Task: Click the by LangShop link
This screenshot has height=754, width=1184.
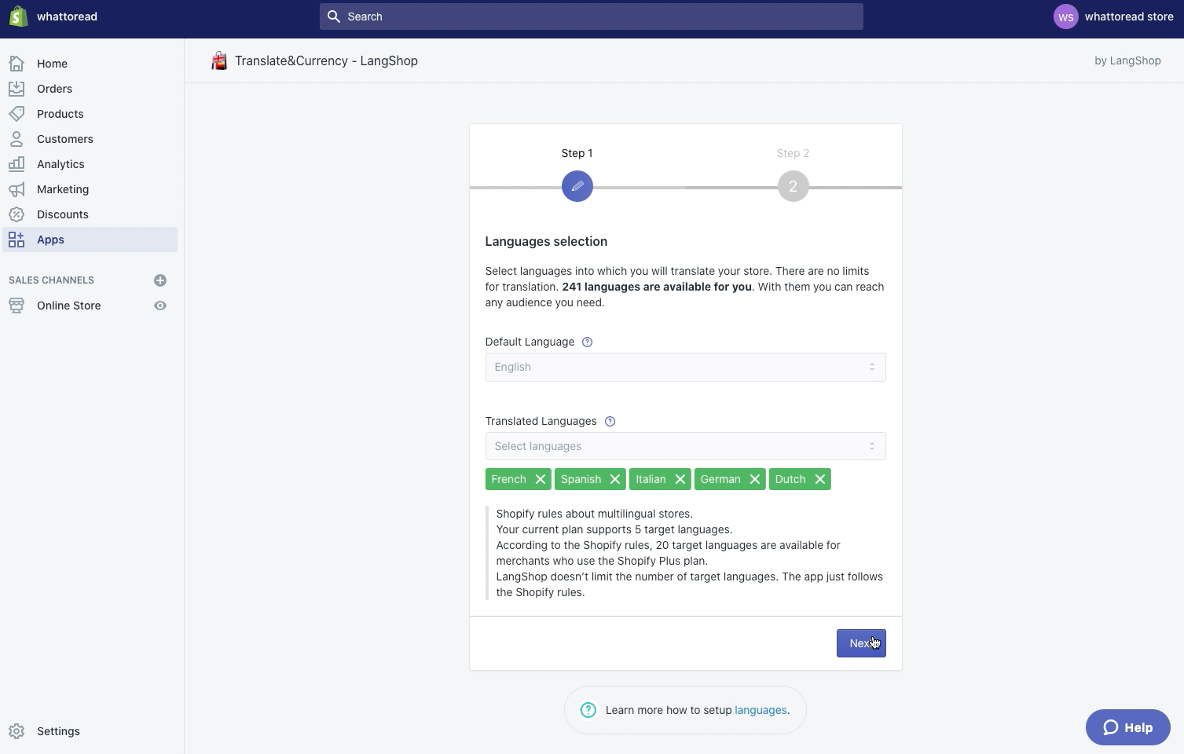Action: 1127,60
